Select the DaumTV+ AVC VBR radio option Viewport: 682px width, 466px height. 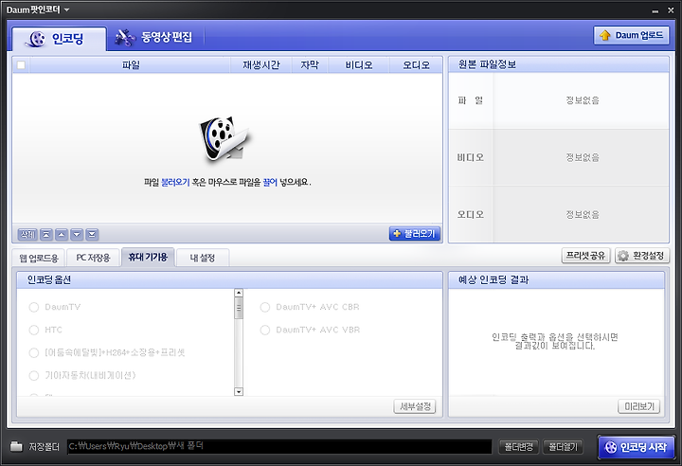(265, 330)
